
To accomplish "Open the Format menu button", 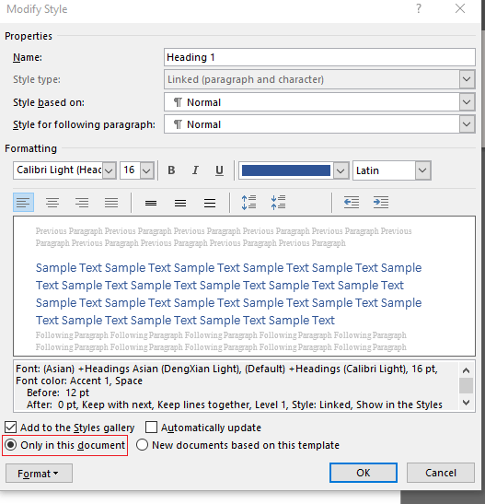I will tap(39, 474).
